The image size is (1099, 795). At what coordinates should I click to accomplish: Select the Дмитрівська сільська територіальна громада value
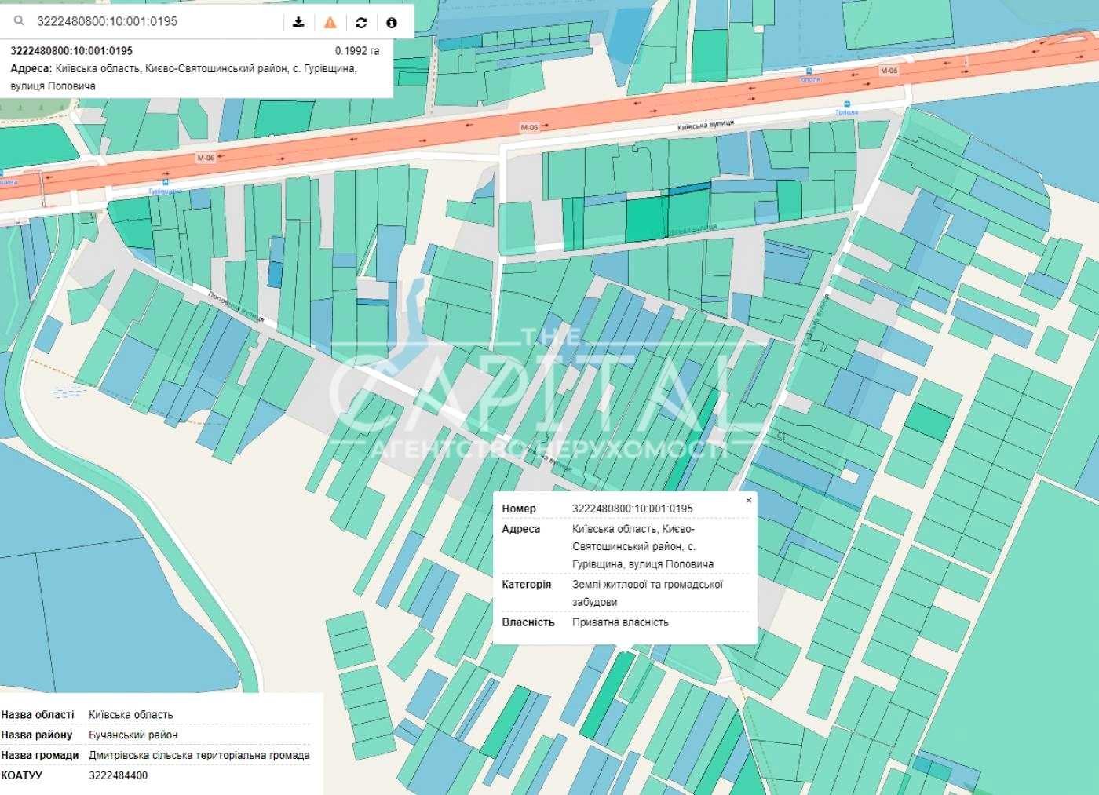199,755
